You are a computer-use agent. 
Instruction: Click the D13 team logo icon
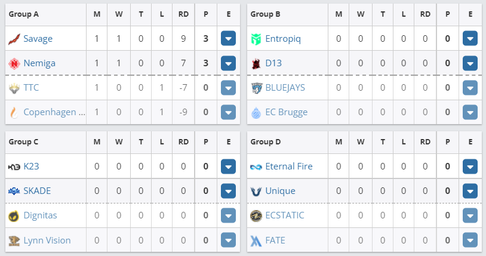256,63
